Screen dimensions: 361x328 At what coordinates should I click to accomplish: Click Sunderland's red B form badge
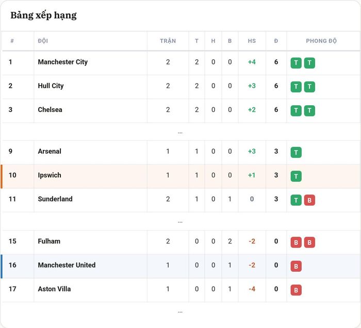(309, 200)
